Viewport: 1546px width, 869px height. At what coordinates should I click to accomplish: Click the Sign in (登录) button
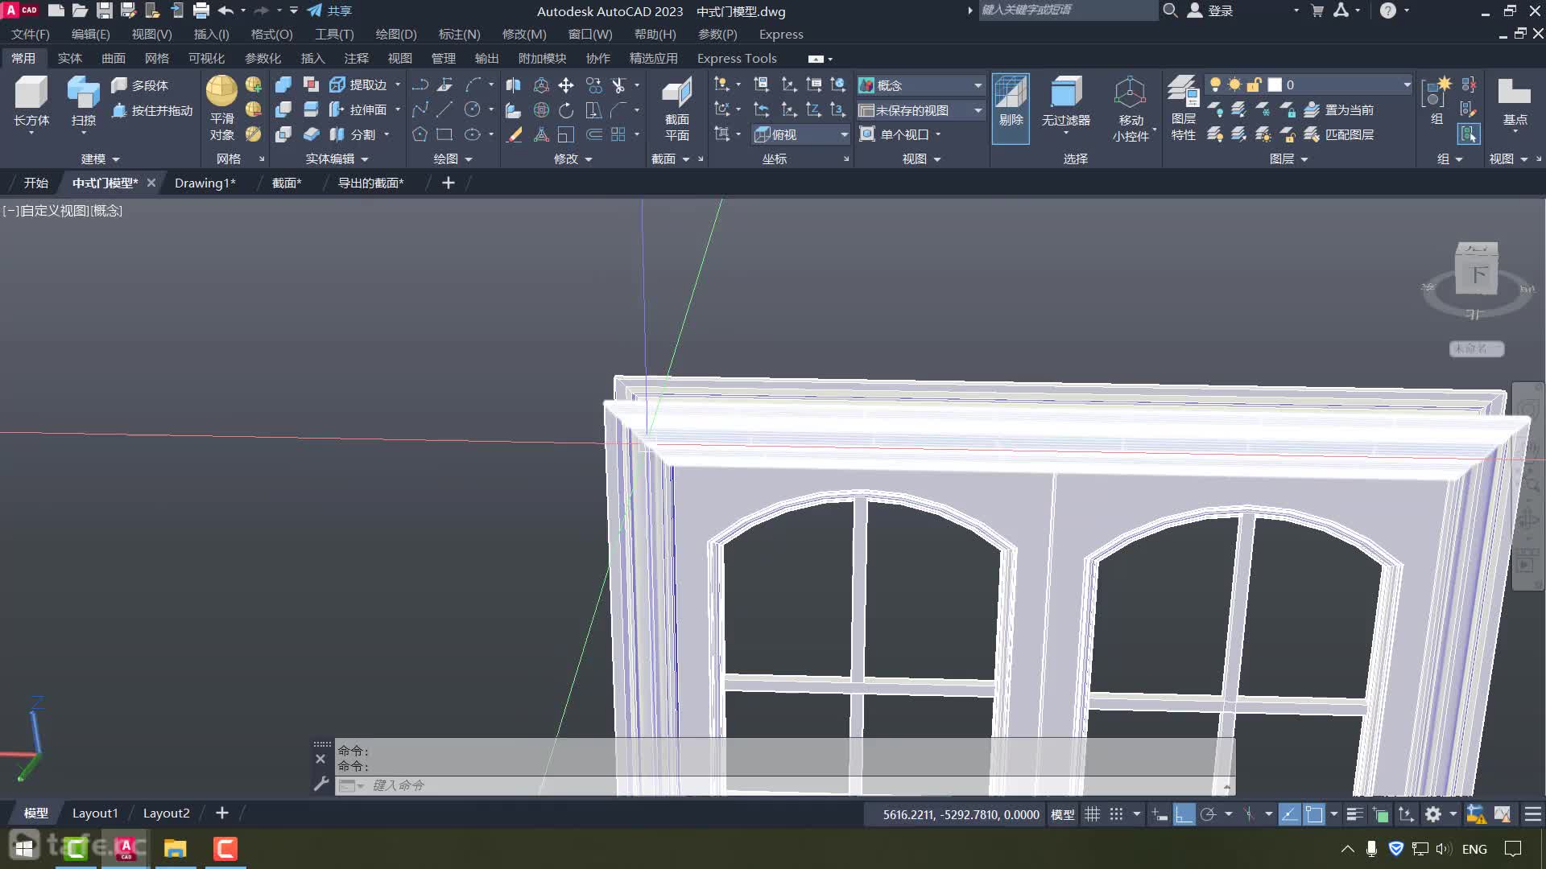[x=1210, y=10]
